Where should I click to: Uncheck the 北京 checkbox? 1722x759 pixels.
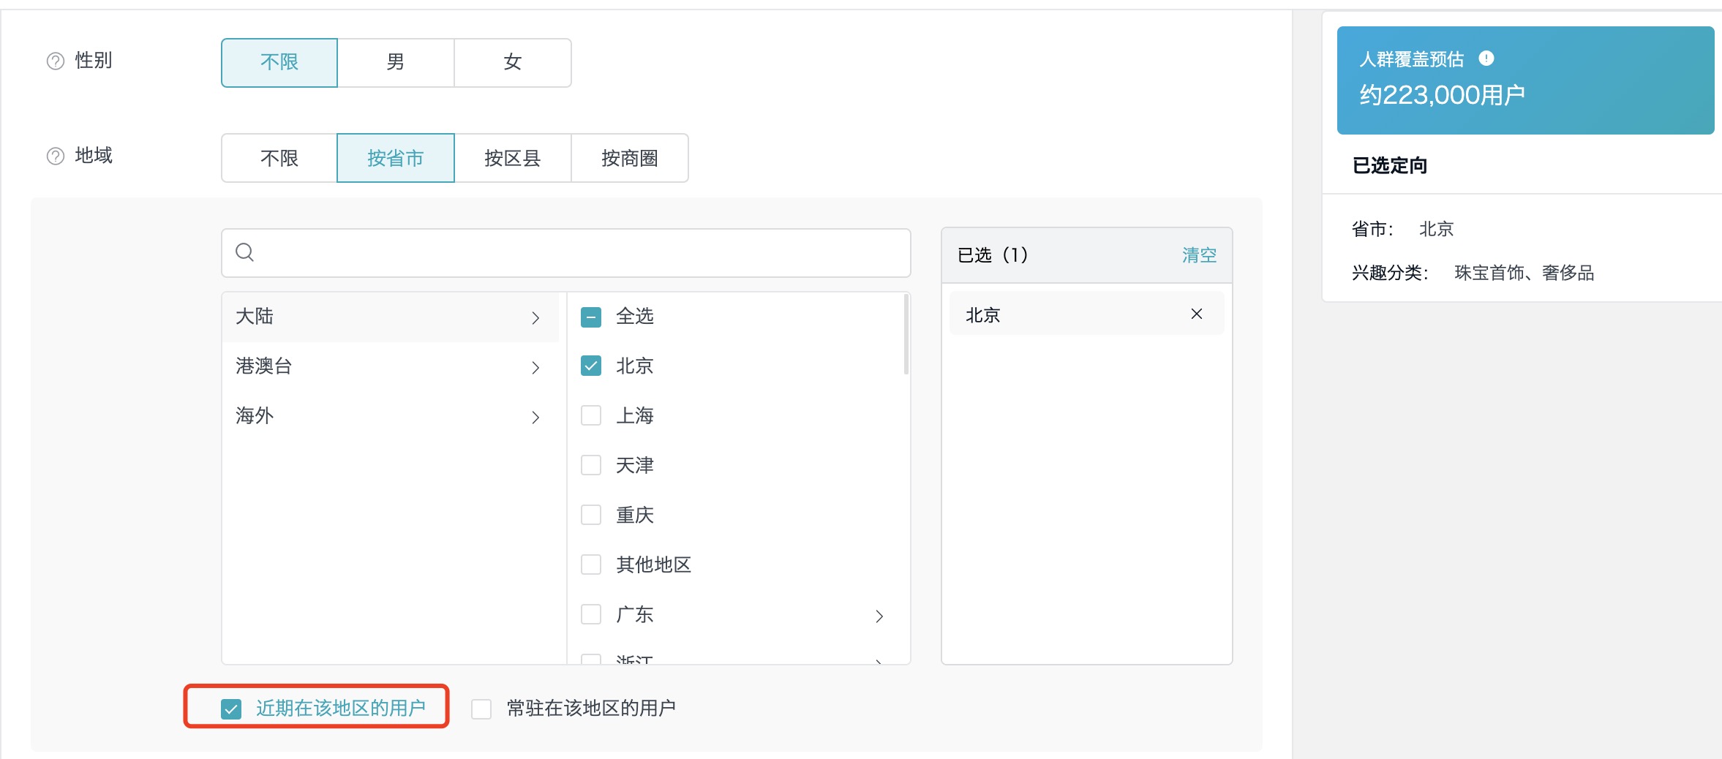[x=591, y=366]
